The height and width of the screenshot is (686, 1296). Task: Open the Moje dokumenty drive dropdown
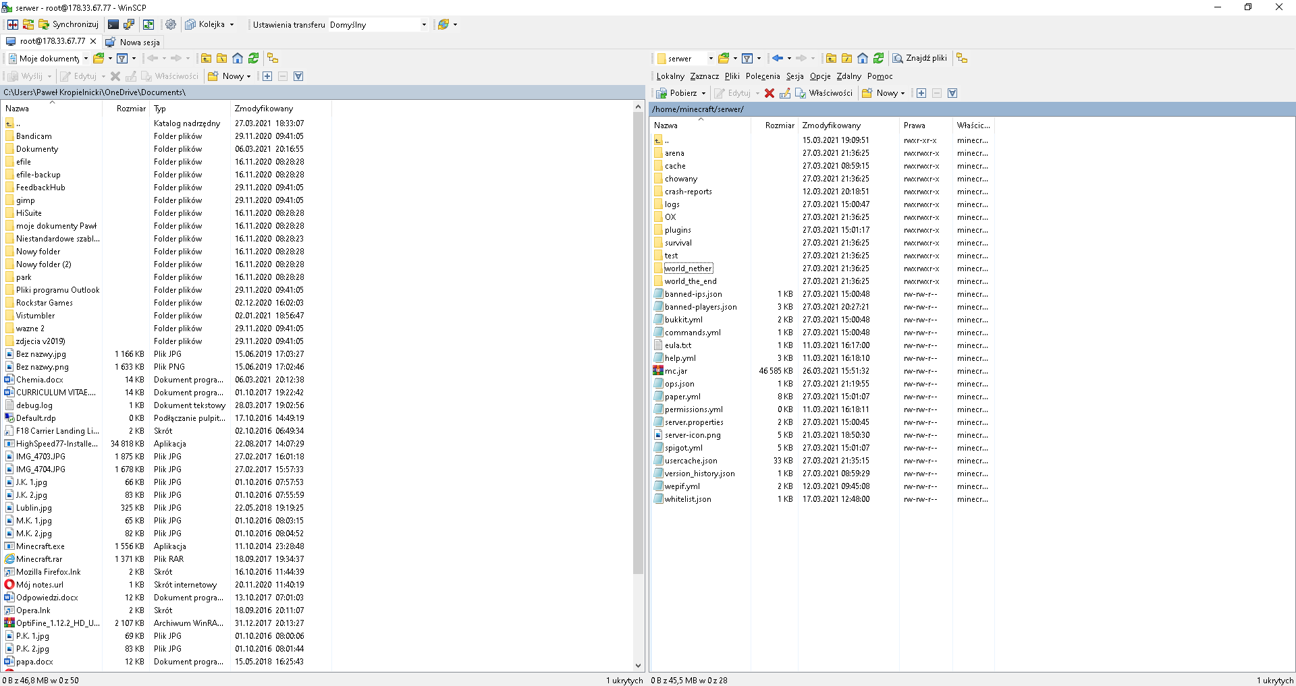(86, 59)
